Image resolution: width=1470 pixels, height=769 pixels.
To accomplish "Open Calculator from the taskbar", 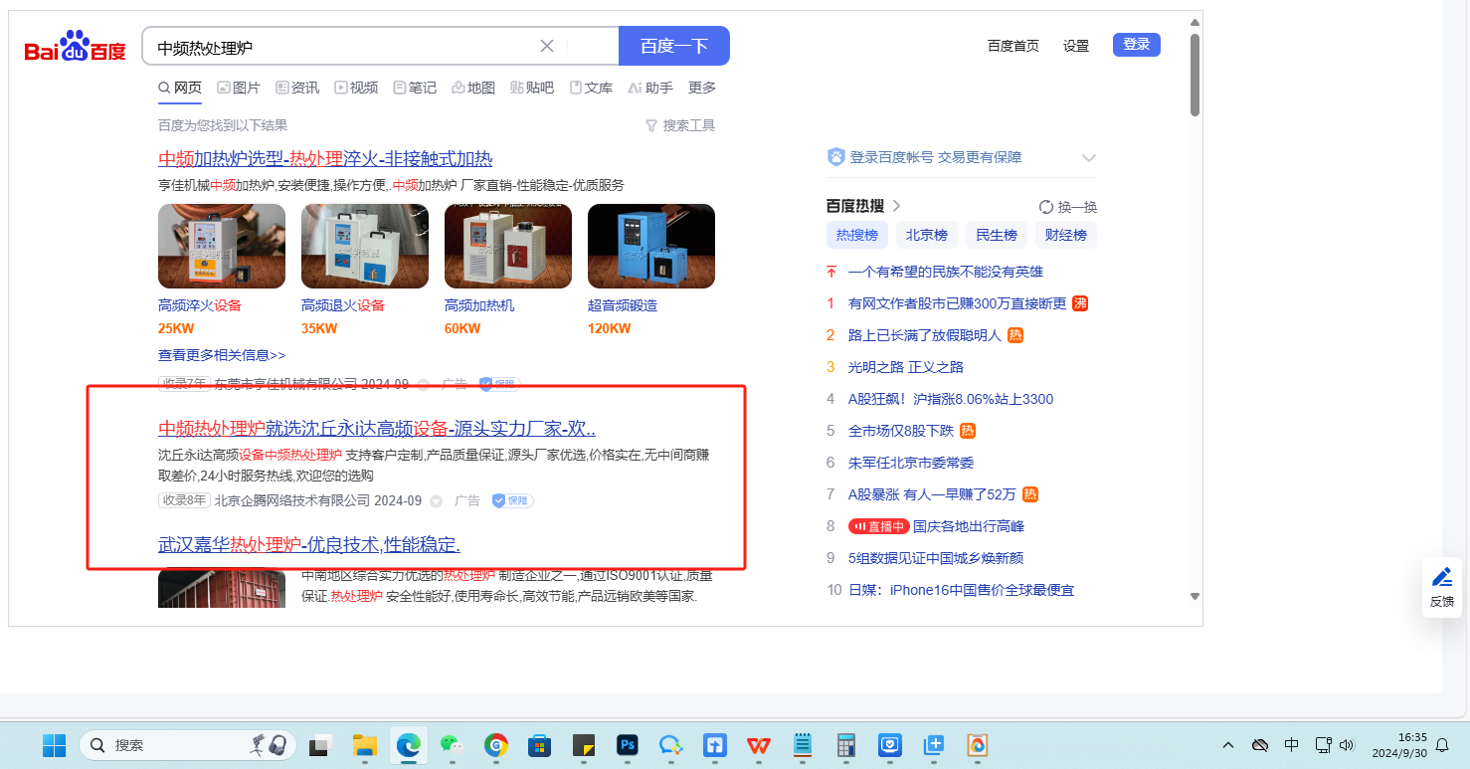I will (846, 745).
